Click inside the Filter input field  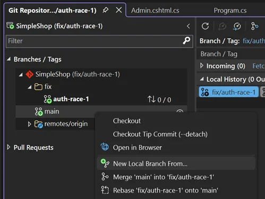tap(94, 41)
